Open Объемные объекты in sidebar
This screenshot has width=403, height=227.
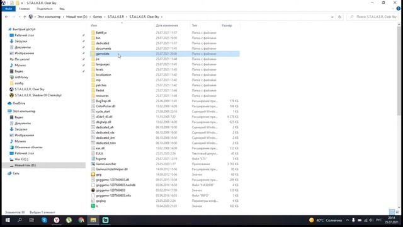point(28,147)
